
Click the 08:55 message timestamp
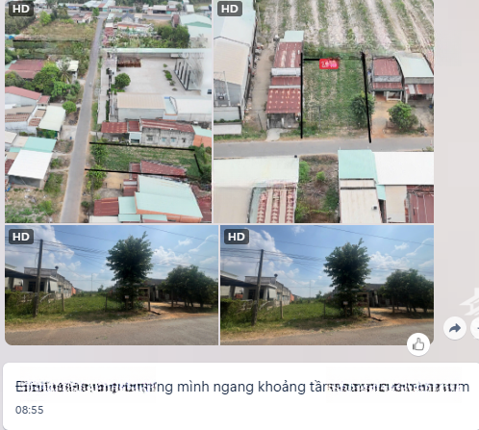[x=29, y=410]
